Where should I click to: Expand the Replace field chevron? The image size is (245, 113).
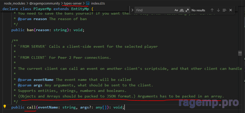click(x=133, y=10)
